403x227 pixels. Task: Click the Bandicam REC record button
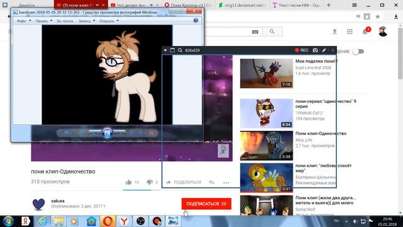click(x=302, y=50)
